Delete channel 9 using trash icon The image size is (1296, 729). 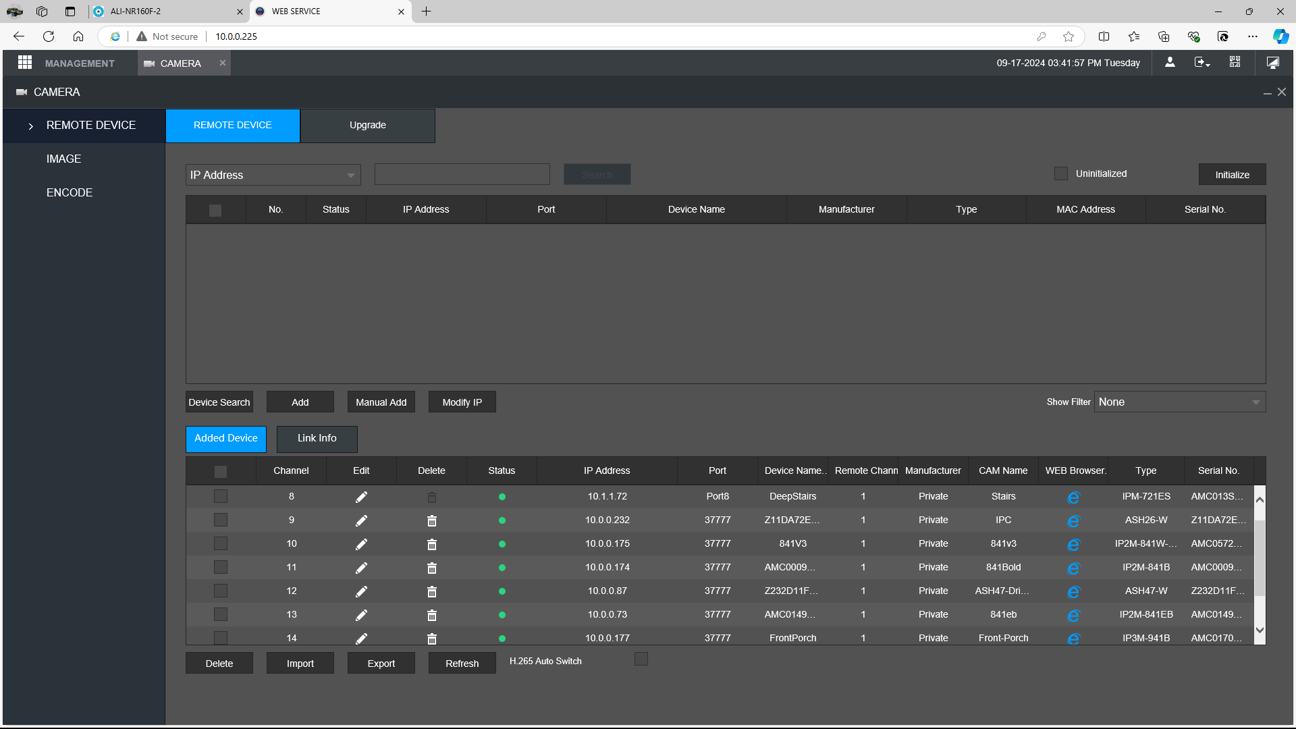431,520
